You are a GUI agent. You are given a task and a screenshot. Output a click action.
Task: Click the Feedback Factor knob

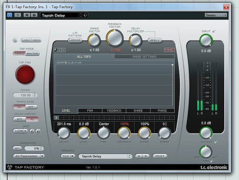tap(115, 38)
